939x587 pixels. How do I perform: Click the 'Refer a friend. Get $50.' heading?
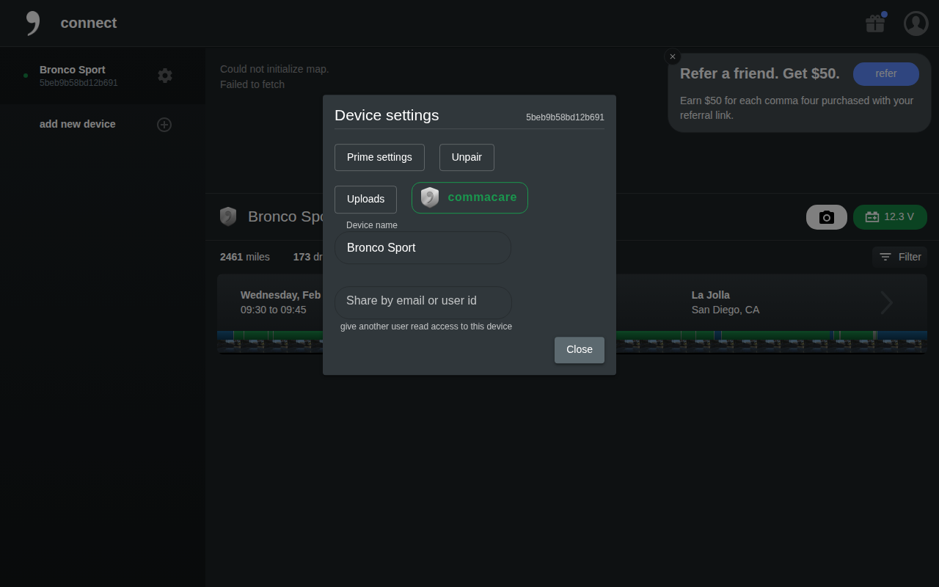760,73
